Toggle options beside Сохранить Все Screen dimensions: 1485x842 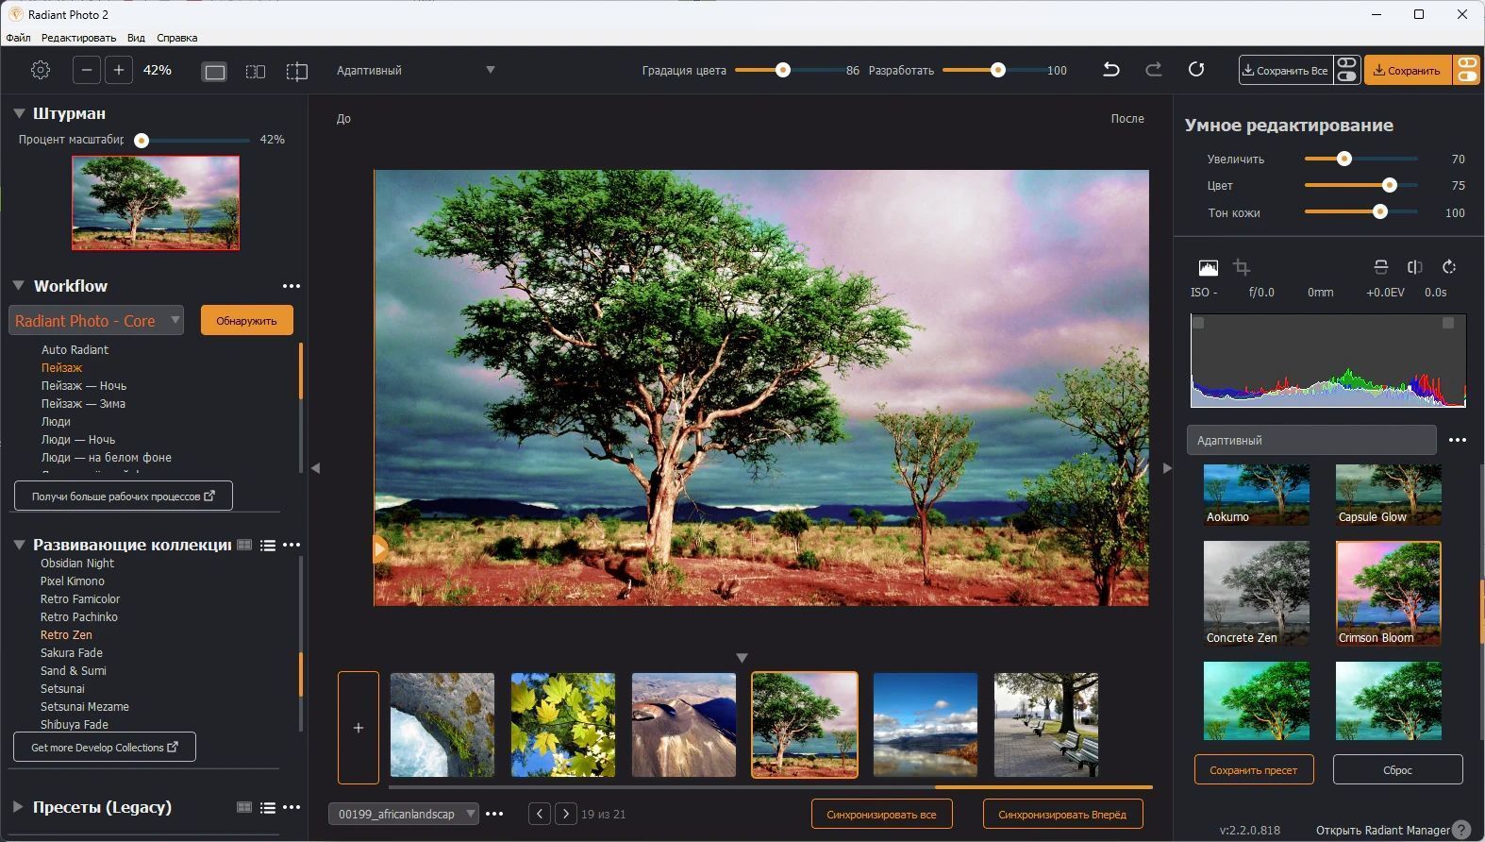coord(1346,70)
